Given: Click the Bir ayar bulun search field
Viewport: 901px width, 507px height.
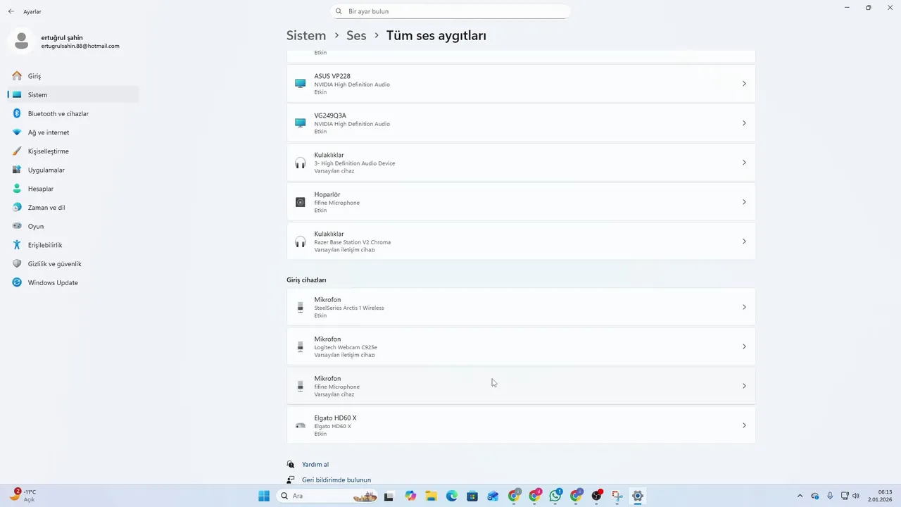Looking at the screenshot, I should click(450, 11).
